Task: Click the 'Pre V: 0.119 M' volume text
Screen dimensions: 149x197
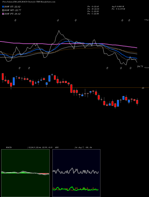Action: (118, 9)
